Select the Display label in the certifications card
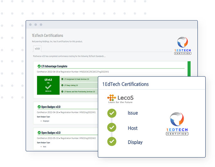Image resolution: width=215 pixels, height=167 pixels. click(x=135, y=142)
